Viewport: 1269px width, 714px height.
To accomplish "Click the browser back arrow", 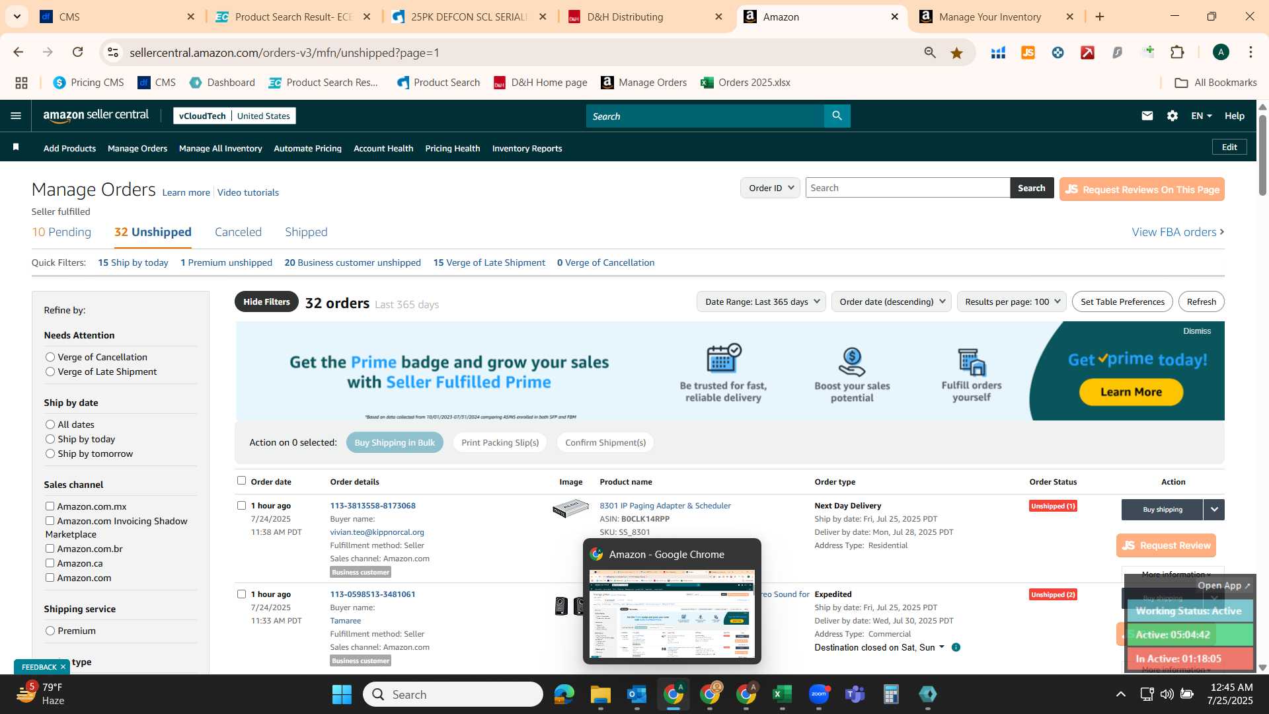I will (19, 52).
